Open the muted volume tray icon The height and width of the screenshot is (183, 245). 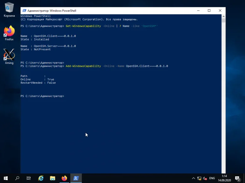pos(205,178)
